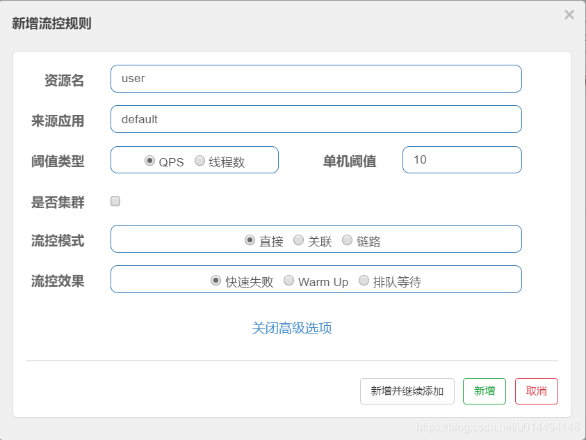Select the QPS threshold type radio button
Screen dimensions: 586x440
point(149,159)
